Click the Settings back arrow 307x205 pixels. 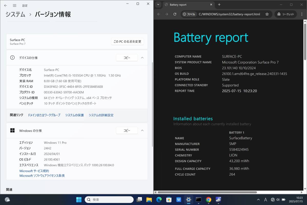[x=6, y=5]
